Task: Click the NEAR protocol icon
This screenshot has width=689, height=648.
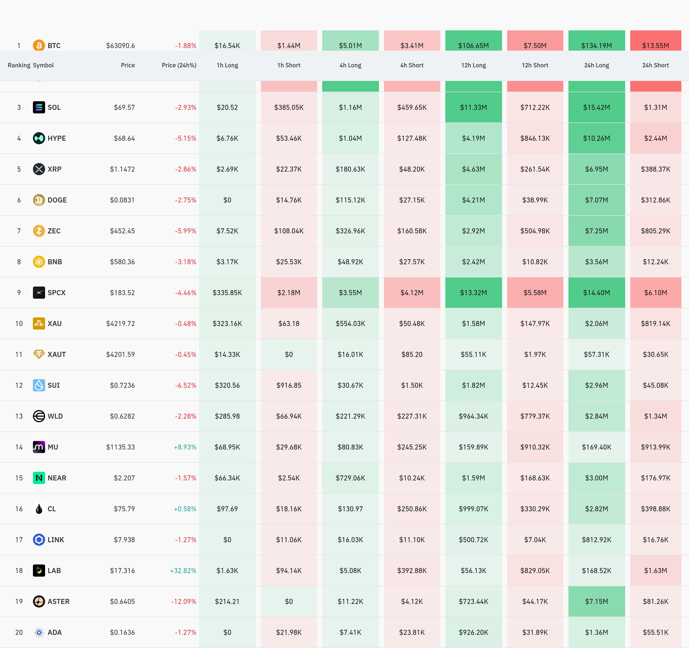Action: pyautogui.click(x=39, y=478)
